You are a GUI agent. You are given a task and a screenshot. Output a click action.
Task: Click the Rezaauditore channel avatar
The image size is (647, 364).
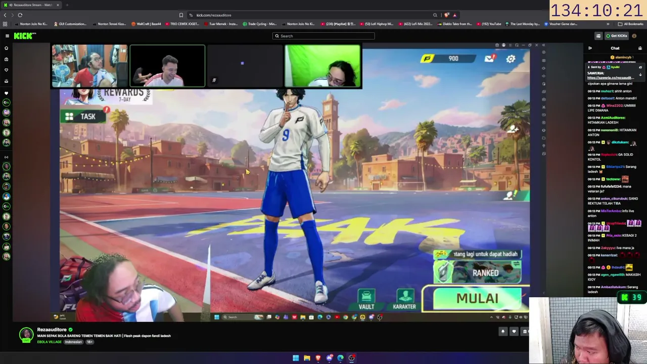pos(26,334)
